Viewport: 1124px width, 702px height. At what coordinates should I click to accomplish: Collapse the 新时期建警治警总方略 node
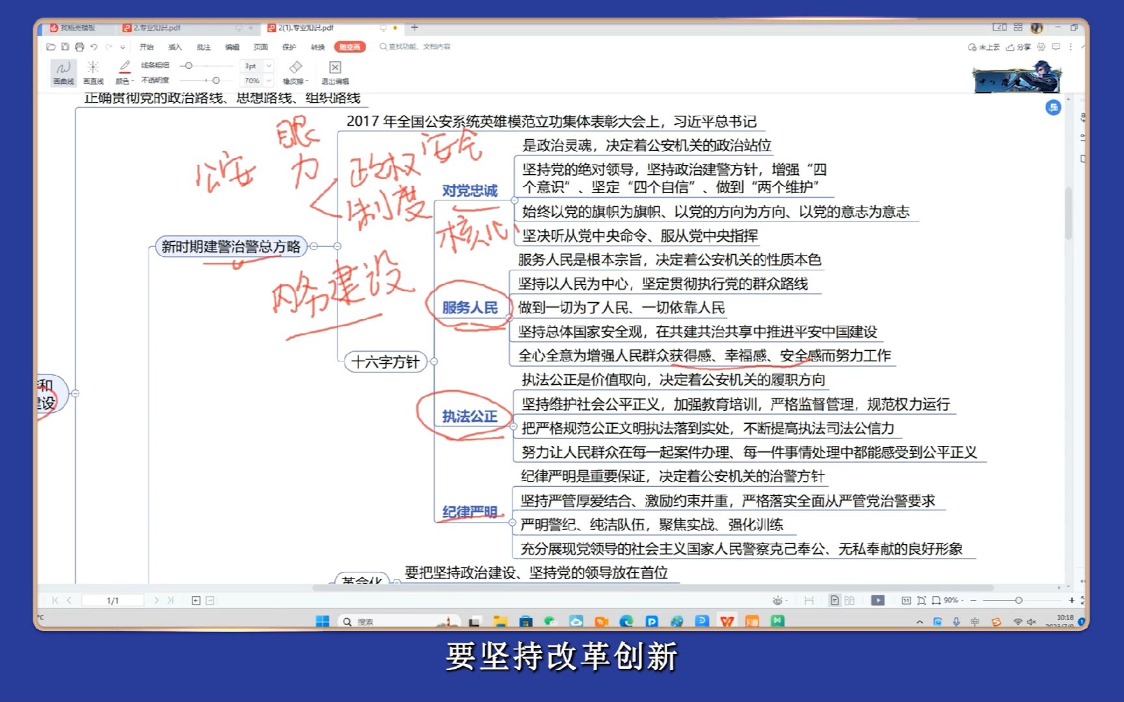314,246
